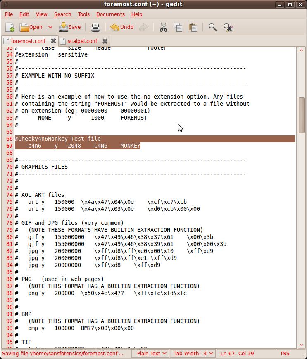
Task: Open the Search menu
Action: coord(62,14)
